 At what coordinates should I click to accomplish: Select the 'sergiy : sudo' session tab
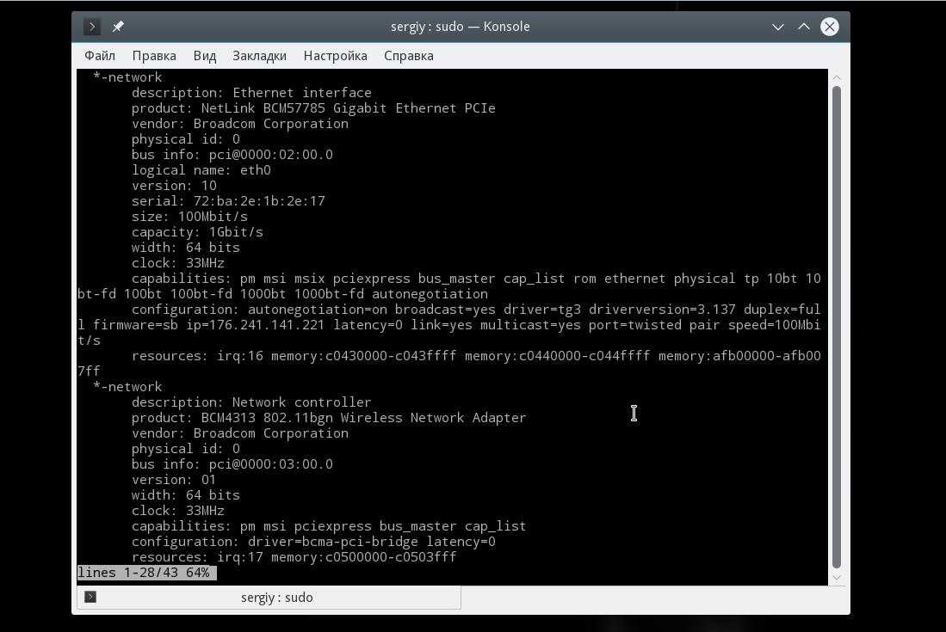(276, 598)
